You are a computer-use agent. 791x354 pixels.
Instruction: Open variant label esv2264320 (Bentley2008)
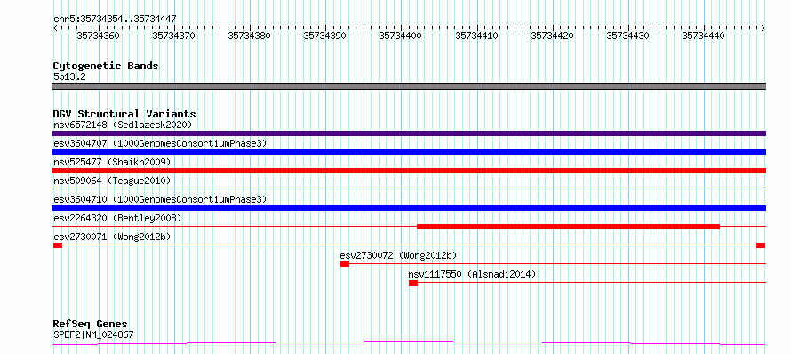(x=117, y=218)
